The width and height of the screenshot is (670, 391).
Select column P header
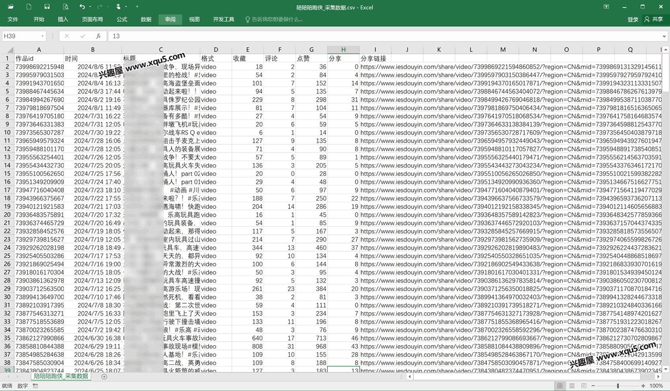click(x=599, y=50)
